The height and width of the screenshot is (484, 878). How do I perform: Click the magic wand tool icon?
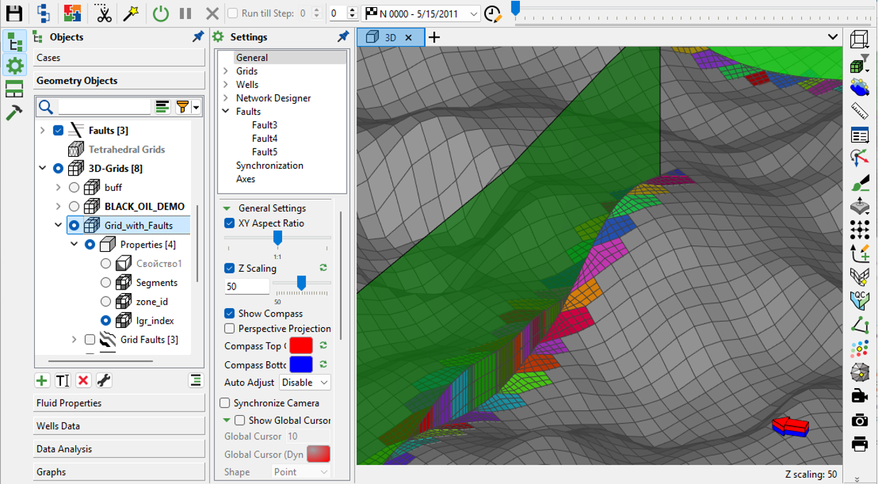click(x=130, y=13)
